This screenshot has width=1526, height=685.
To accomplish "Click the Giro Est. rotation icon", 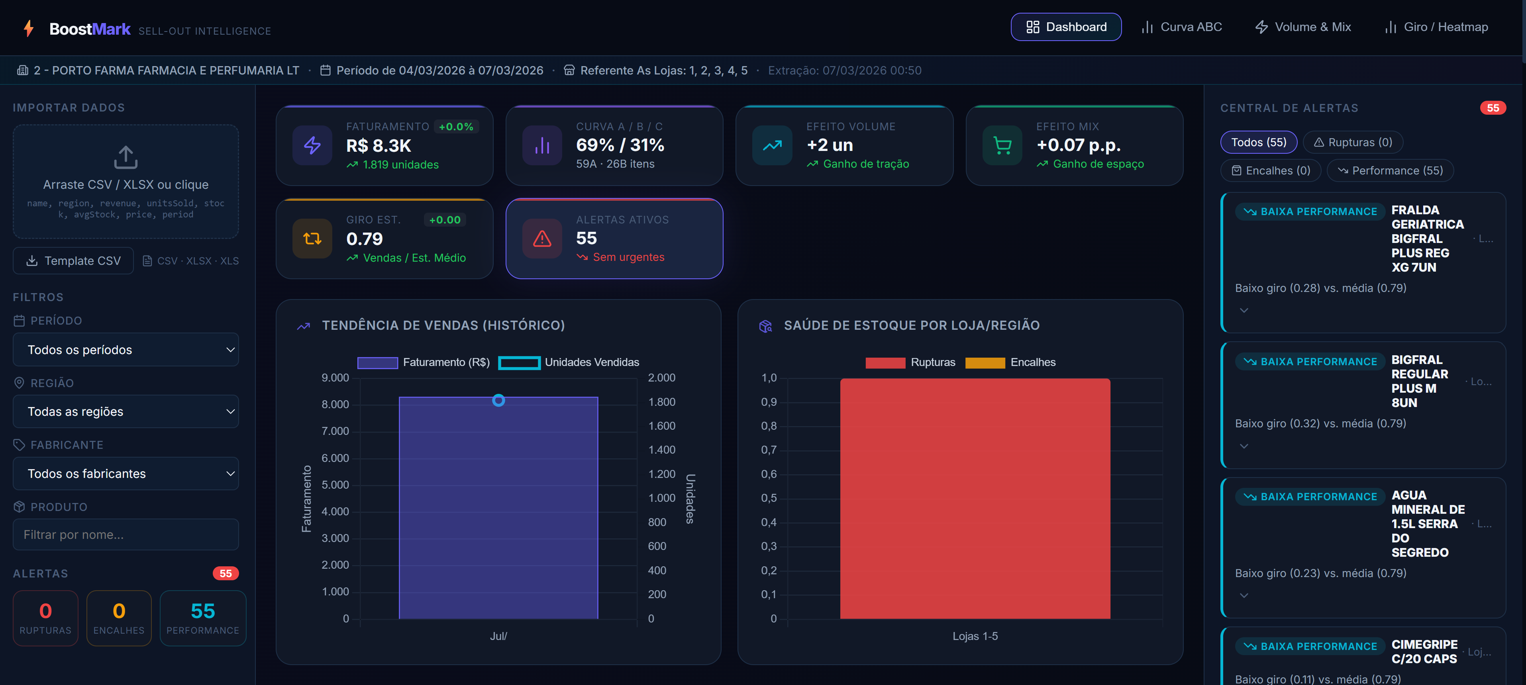I will pos(312,239).
